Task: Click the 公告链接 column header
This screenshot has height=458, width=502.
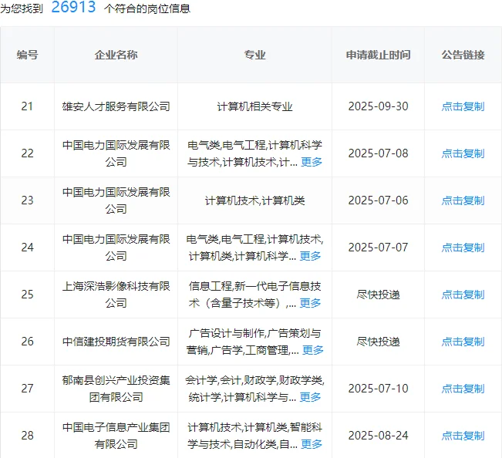Action: pyautogui.click(x=463, y=55)
